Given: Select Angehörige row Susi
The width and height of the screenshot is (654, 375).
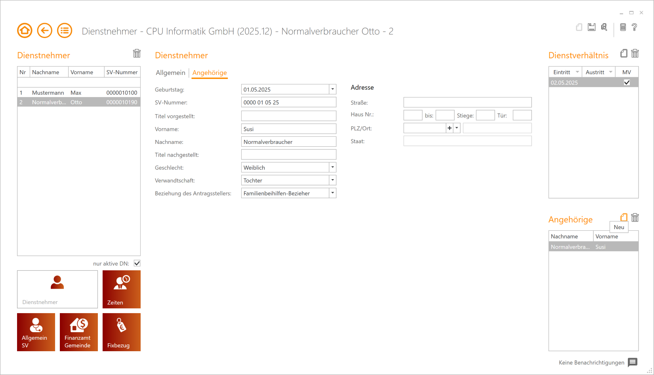Looking at the screenshot, I should click(593, 247).
